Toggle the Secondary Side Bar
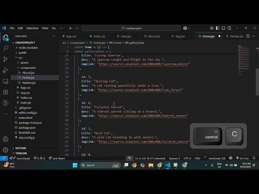Image resolution: width=259 pixels, height=194 pixels. pos(229,28)
